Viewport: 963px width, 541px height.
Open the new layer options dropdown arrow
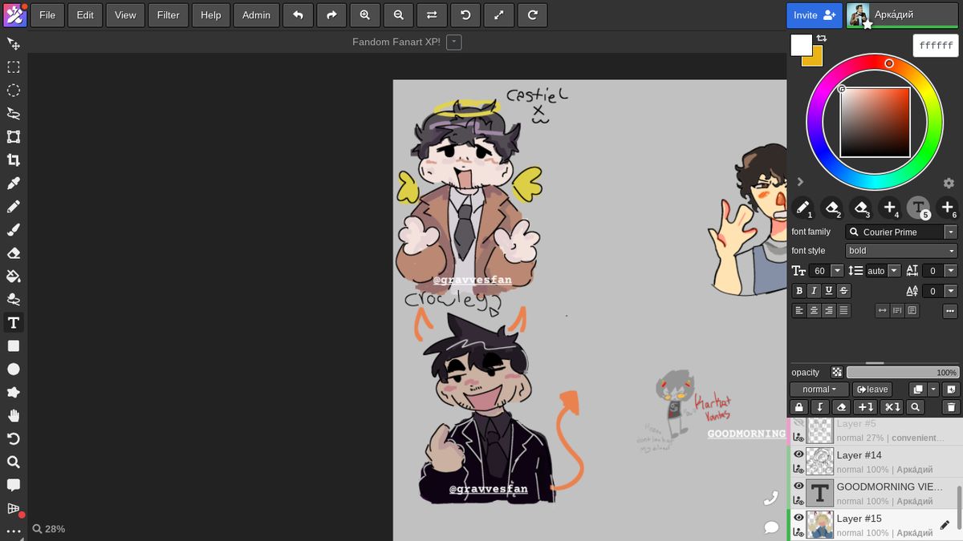point(933,390)
